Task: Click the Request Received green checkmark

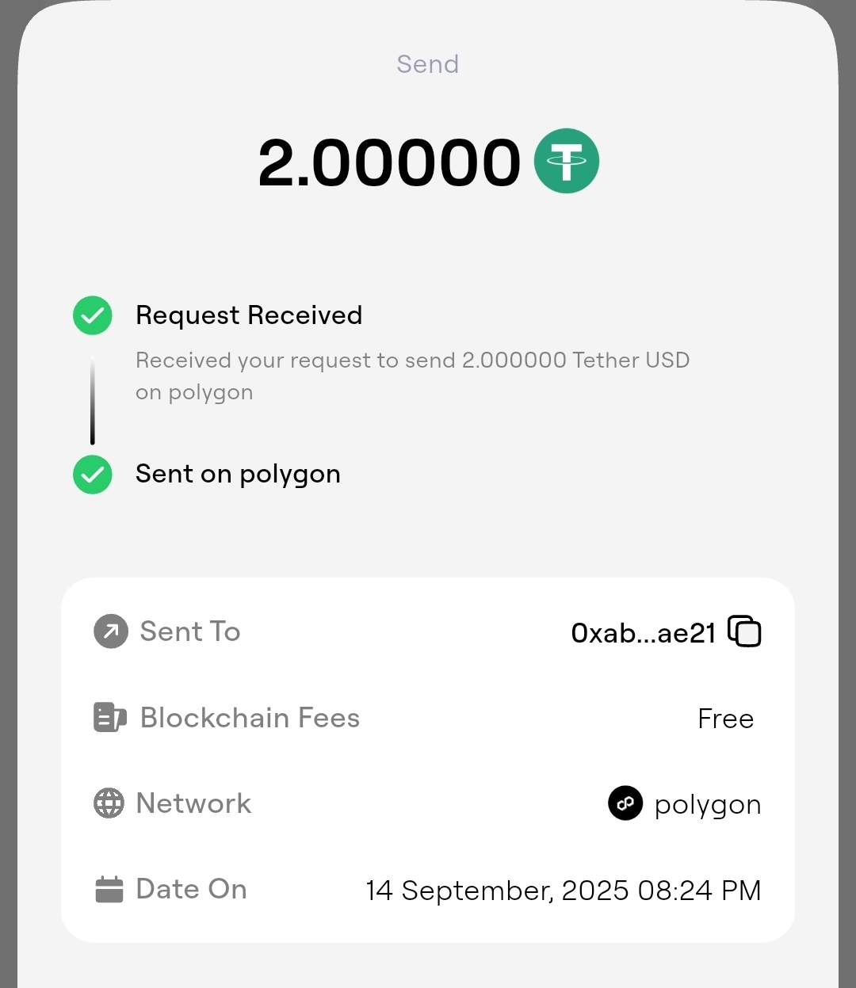Action: [93, 315]
